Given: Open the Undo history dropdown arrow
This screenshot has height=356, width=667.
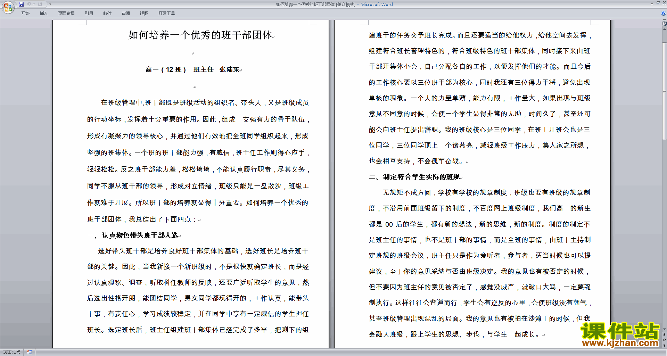Looking at the screenshot, I should click(34, 4).
